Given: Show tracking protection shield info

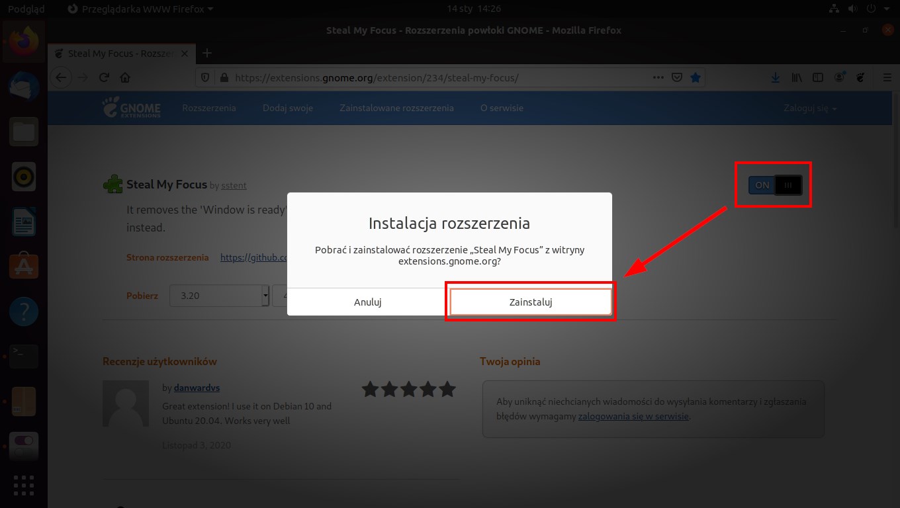Looking at the screenshot, I should pos(206,77).
